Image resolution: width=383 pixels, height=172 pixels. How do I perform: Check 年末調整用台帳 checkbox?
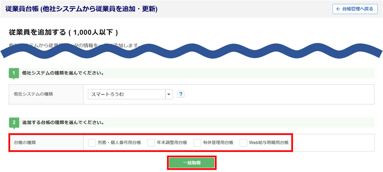click(151, 143)
